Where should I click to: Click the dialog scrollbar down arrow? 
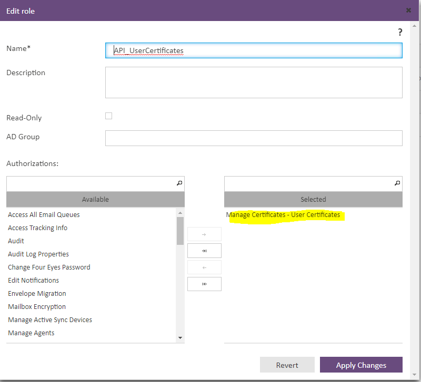pyautogui.click(x=414, y=375)
